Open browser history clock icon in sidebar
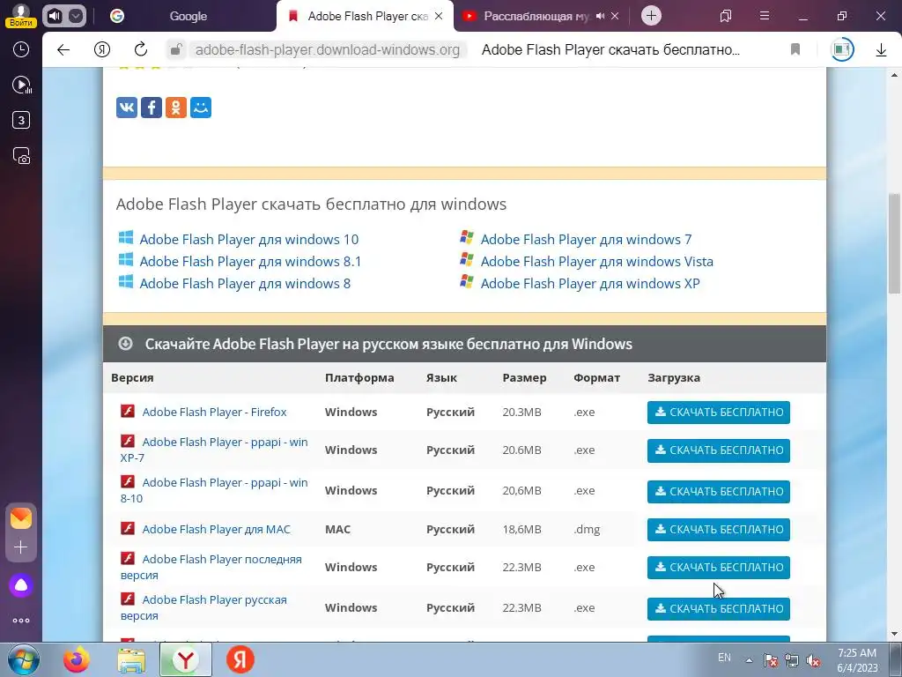 21,49
